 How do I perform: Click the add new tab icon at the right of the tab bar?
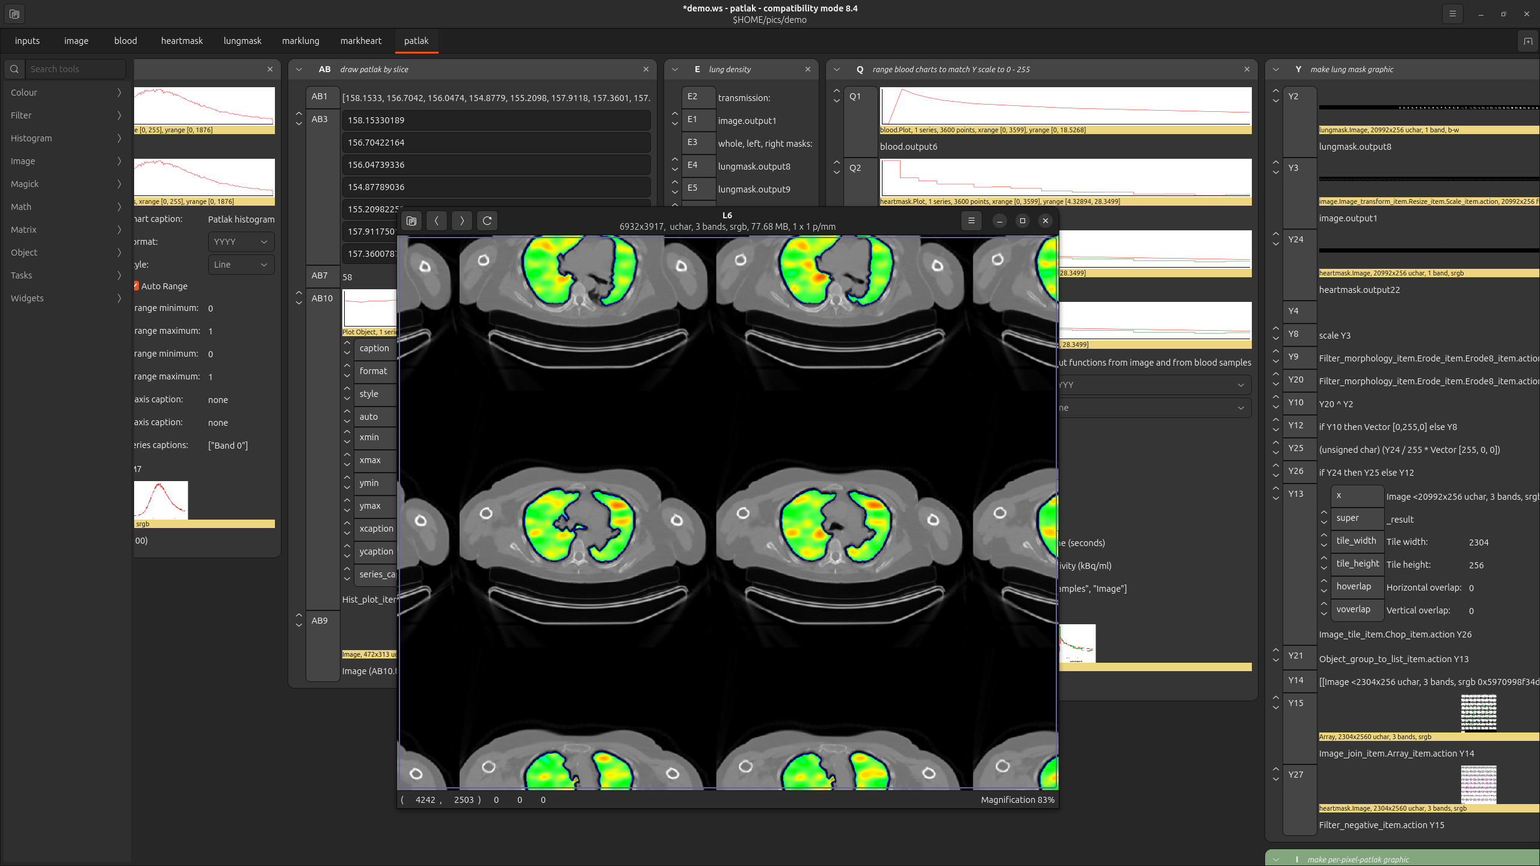coord(1528,41)
